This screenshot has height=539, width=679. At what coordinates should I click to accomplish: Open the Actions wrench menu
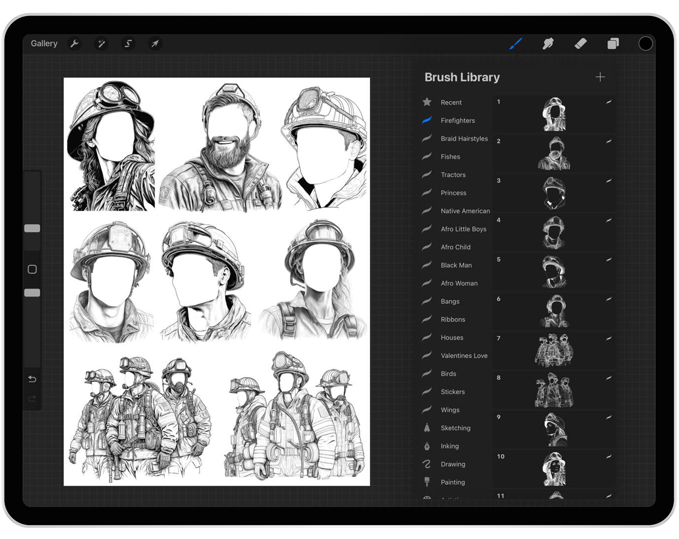75,43
